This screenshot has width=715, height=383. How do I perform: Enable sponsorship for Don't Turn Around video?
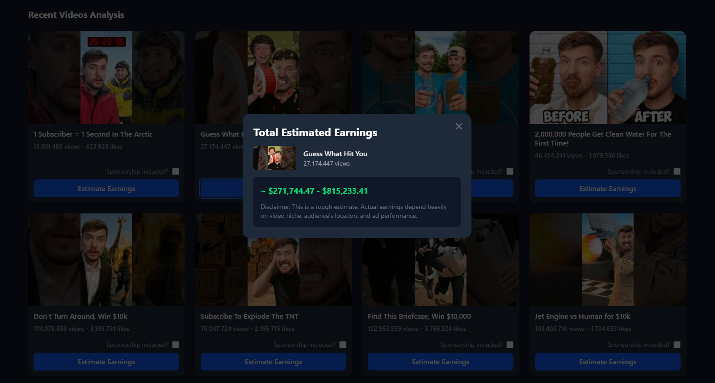coord(176,345)
